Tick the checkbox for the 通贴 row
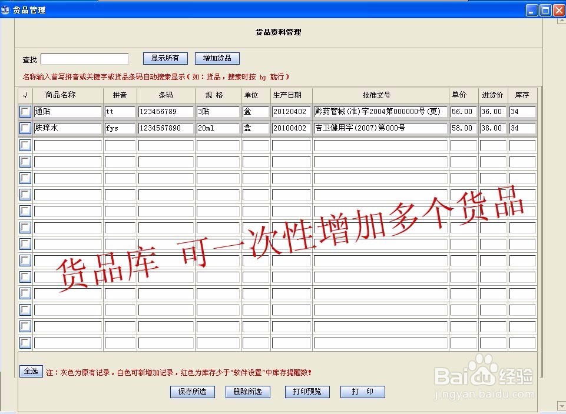566x414 pixels. point(25,112)
